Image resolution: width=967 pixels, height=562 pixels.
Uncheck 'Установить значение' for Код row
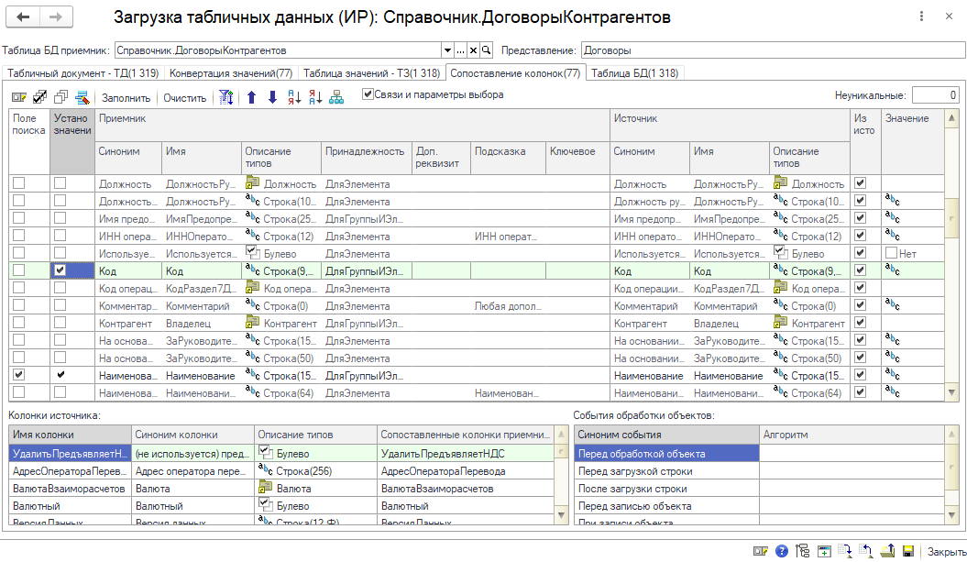click(60, 271)
